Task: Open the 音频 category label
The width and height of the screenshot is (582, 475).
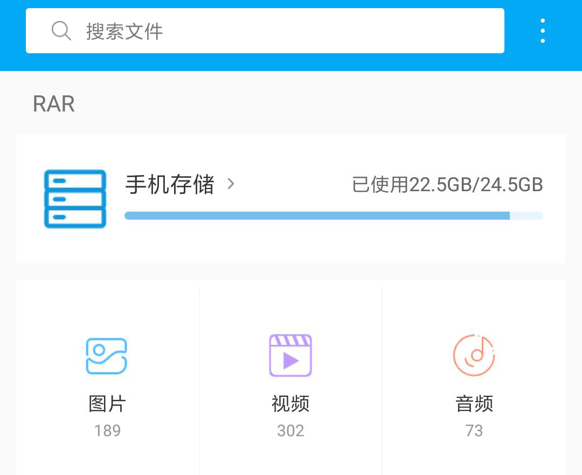Action: [x=474, y=403]
